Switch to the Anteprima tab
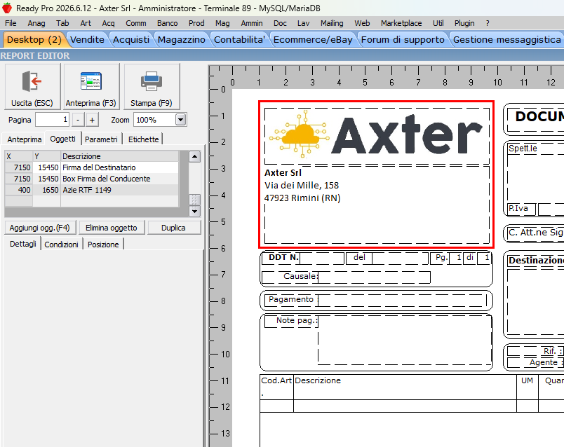 [25, 139]
